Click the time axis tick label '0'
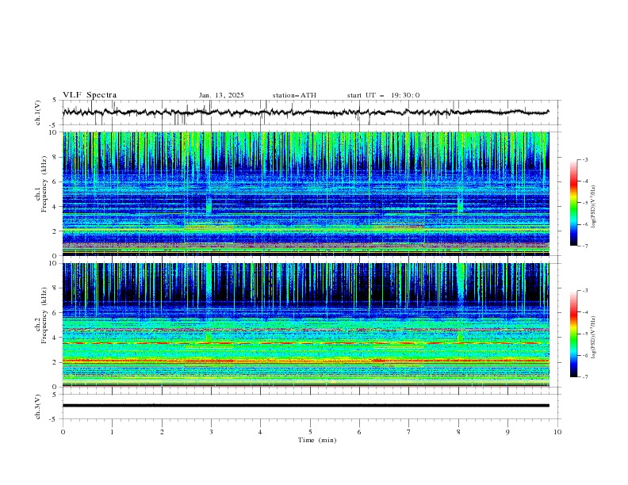The image size is (628, 485). pyautogui.click(x=63, y=432)
